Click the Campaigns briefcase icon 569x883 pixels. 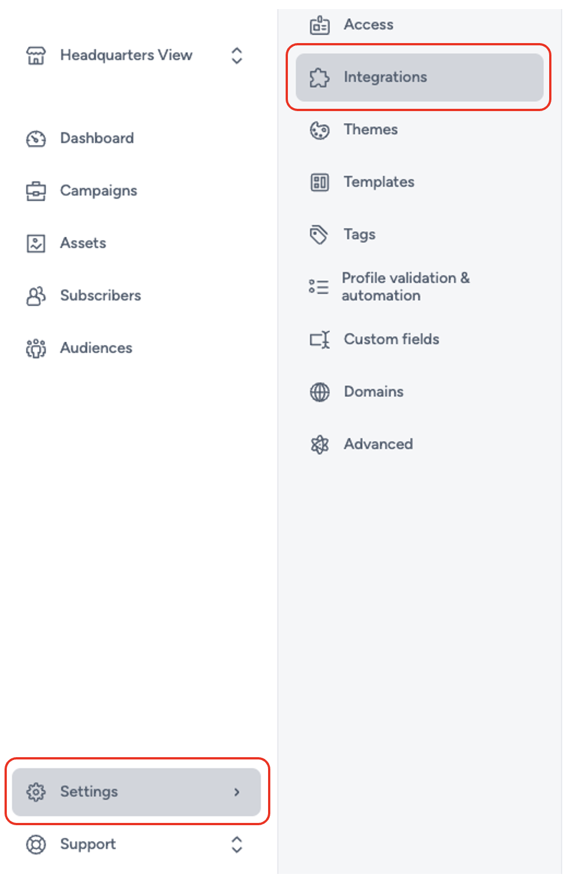(x=36, y=191)
